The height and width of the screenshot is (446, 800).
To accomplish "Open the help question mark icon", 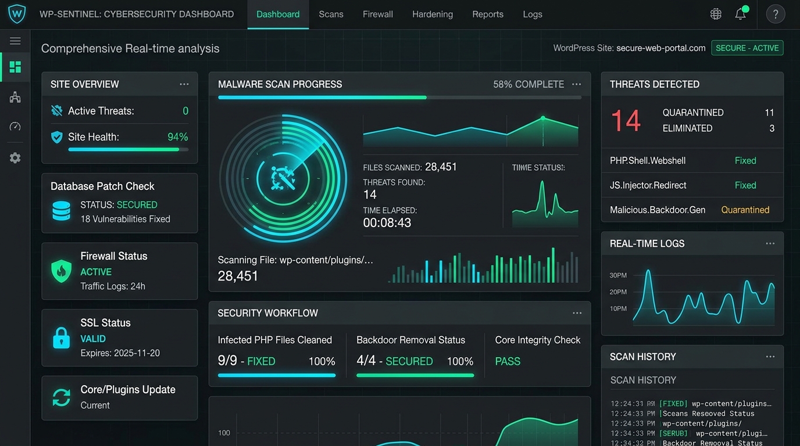I will tap(776, 14).
